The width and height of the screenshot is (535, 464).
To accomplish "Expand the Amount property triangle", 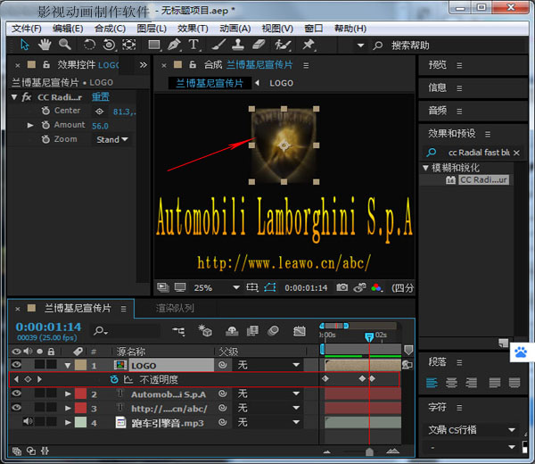I will click(30, 125).
